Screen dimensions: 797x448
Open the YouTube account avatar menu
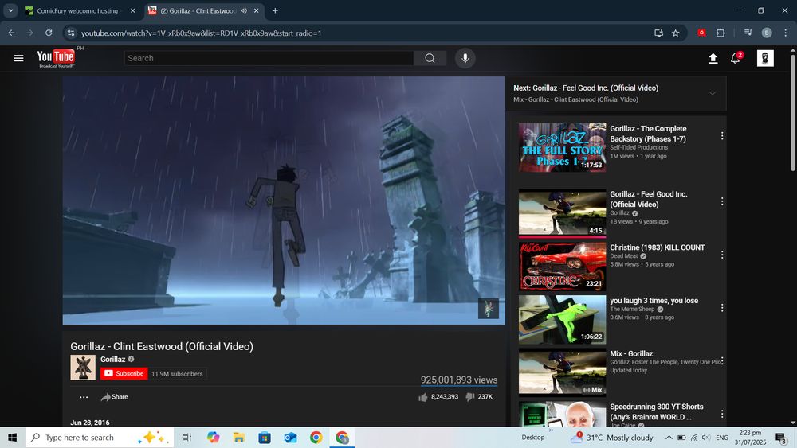[765, 58]
